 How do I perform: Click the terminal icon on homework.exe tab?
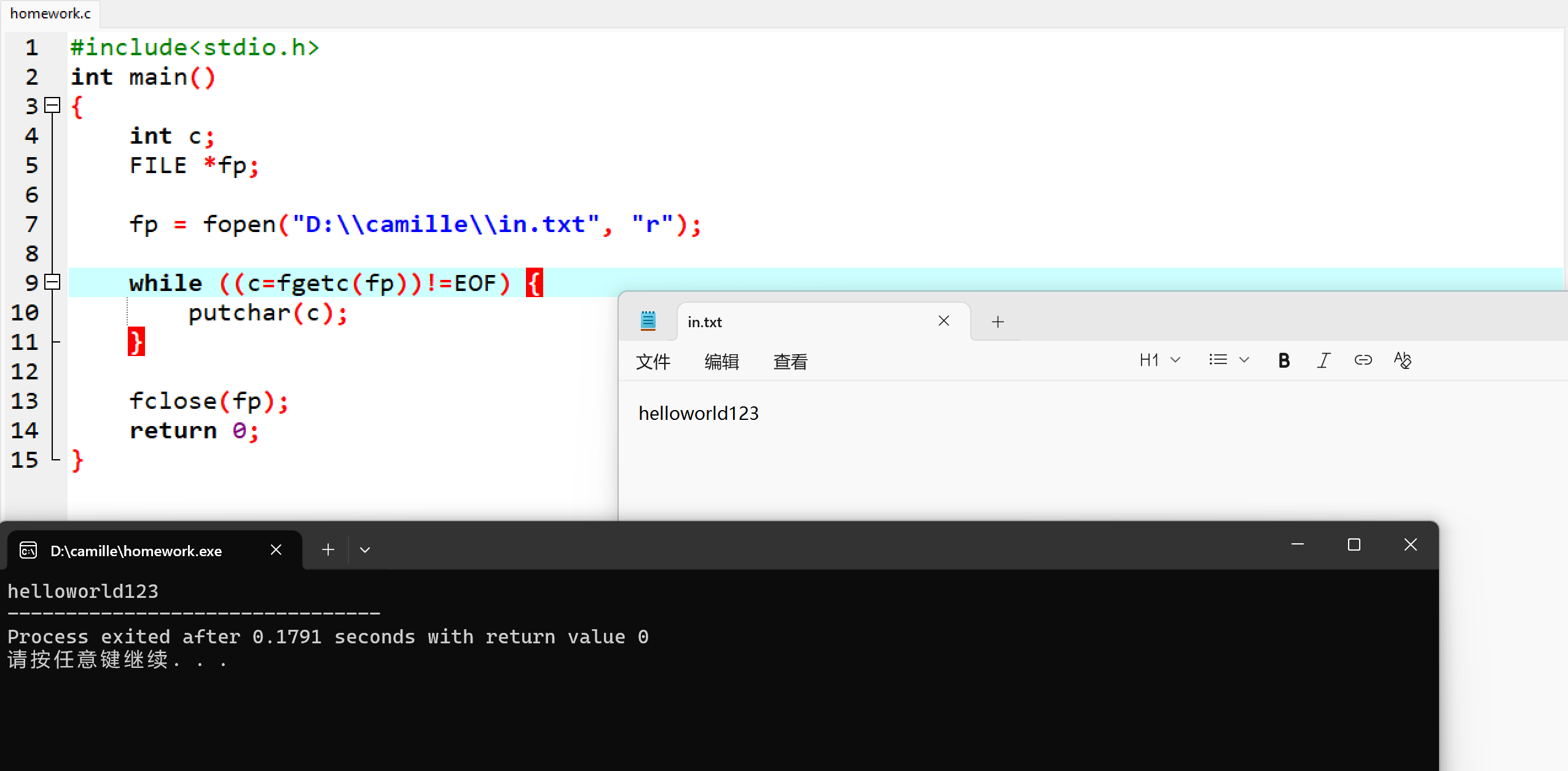point(28,551)
